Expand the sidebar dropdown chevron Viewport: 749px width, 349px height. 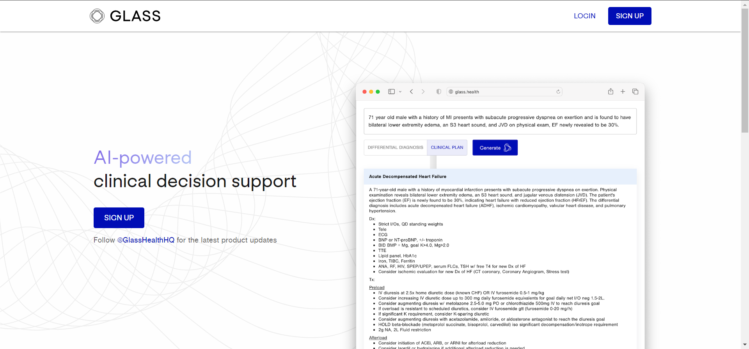(400, 92)
